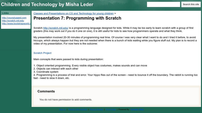
Task: Open the scratch.mit.edu sidebar link
Action: click(x=13, y=21)
